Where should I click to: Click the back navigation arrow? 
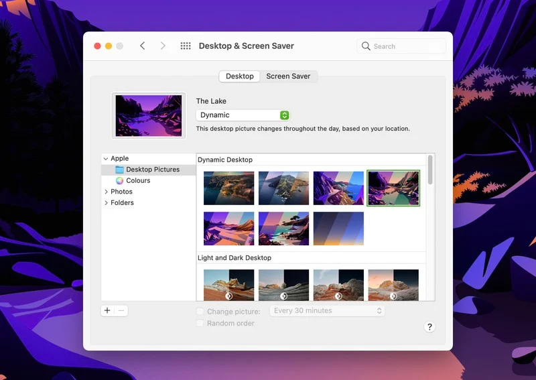[142, 46]
